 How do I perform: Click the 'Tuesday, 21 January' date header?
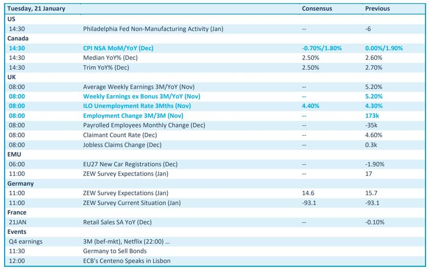[36, 8]
